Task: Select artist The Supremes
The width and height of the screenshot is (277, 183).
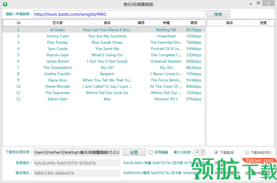Action: pyautogui.click(x=58, y=93)
